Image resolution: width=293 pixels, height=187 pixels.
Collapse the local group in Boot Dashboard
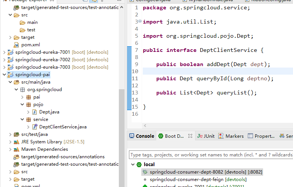point(133,164)
